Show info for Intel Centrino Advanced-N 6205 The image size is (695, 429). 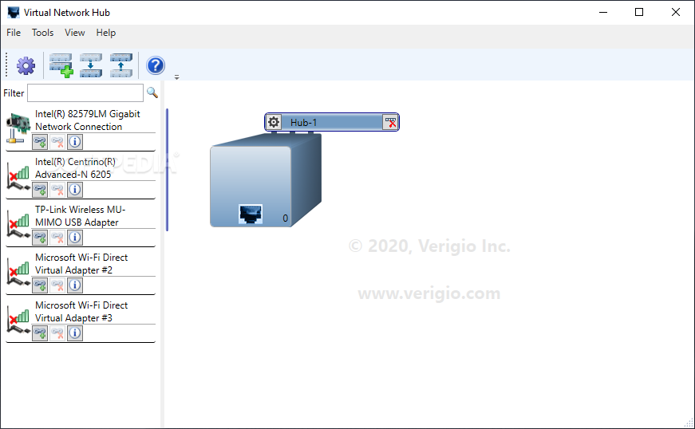75,190
